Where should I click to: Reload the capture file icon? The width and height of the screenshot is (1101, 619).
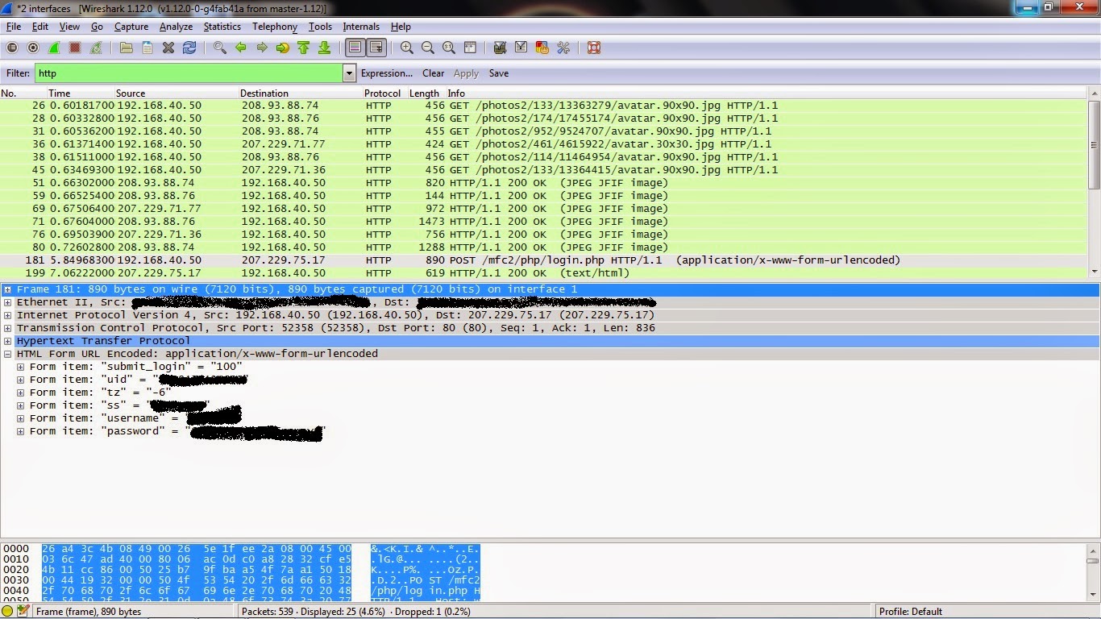click(x=189, y=48)
